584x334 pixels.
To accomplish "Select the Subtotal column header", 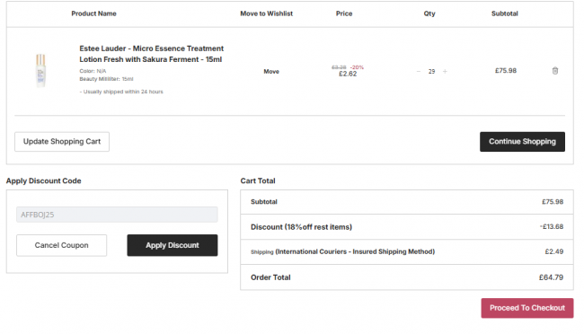I will click(505, 13).
